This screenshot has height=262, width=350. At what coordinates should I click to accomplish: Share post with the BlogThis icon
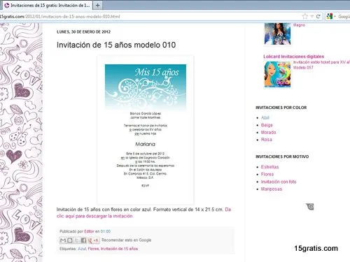pos(70,240)
